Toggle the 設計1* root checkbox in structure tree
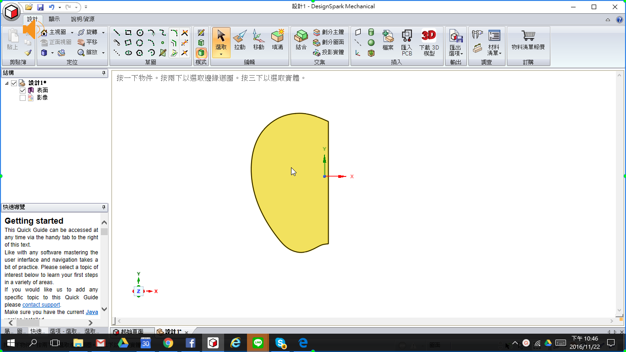This screenshot has width=626, height=352. [14, 83]
